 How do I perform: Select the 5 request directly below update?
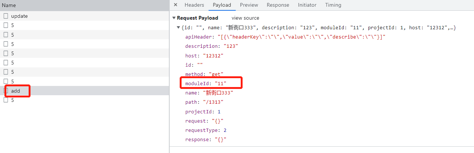click(x=13, y=25)
